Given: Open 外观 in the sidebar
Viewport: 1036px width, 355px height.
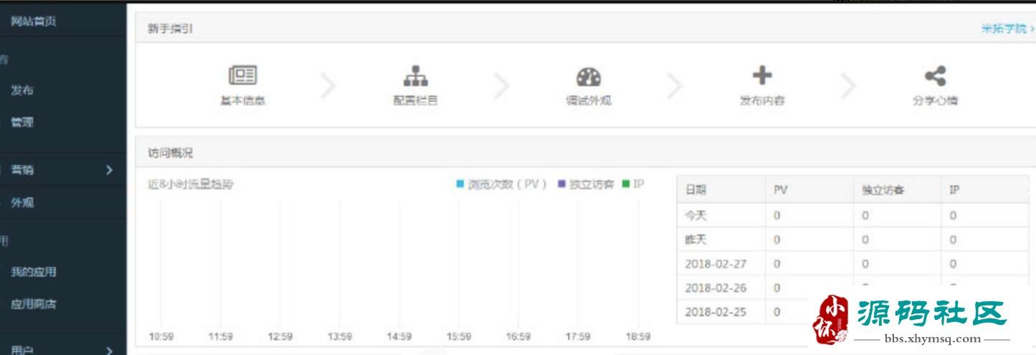Looking at the screenshot, I should [x=22, y=202].
